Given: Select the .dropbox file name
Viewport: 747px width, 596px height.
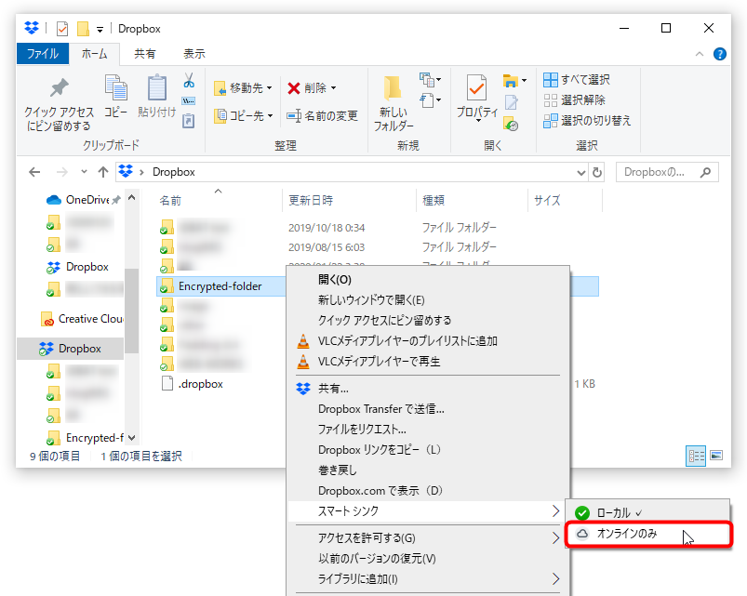Looking at the screenshot, I should (x=201, y=384).
